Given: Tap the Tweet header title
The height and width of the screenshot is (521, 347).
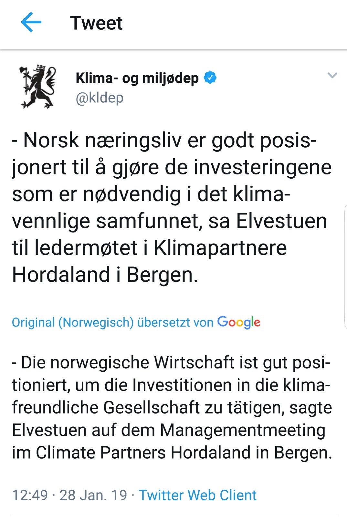Looking at the screenshot, I should coord(96,23).
